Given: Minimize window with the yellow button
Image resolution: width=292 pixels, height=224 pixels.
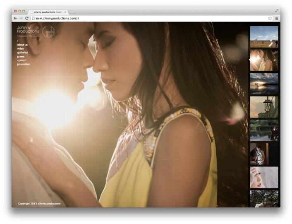Looking at the screenshot, I should click(19, 11).
